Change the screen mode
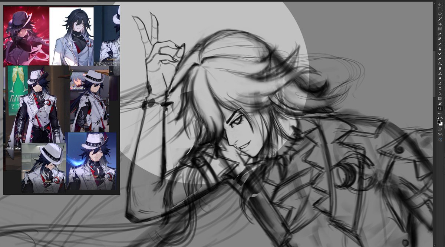This screenshot has width=445, height=247. [440, 134]
